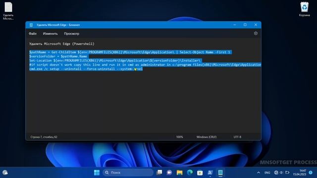Click the line '$versionFolder = $pathName.Name'
The image size is (317, 178).
(x=58, y=56)
